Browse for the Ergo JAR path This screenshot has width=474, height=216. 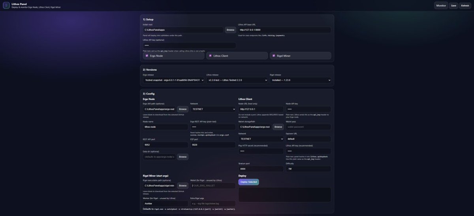(182, 109)
